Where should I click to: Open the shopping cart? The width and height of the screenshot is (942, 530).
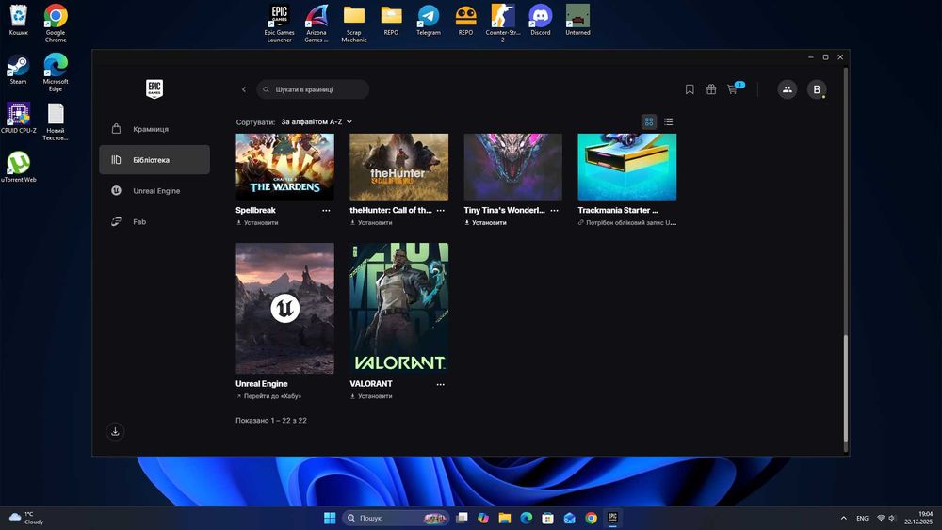(x=733, y=89)
